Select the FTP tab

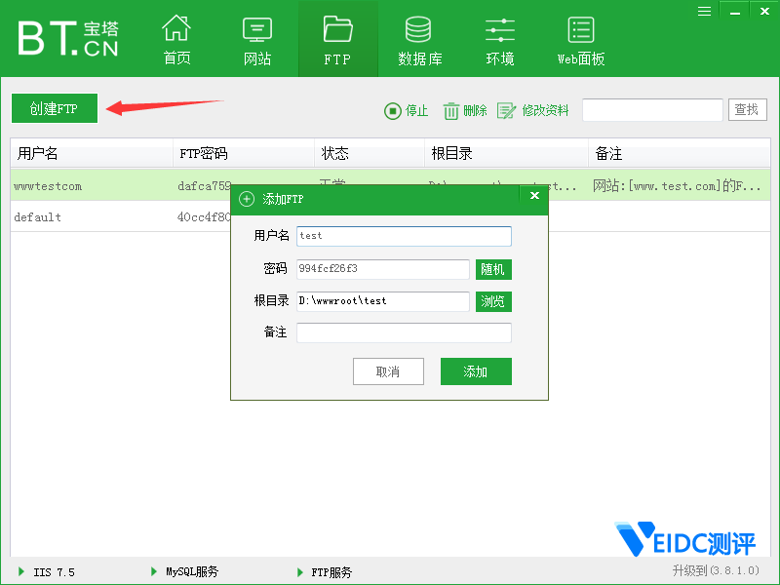[337, 40]
